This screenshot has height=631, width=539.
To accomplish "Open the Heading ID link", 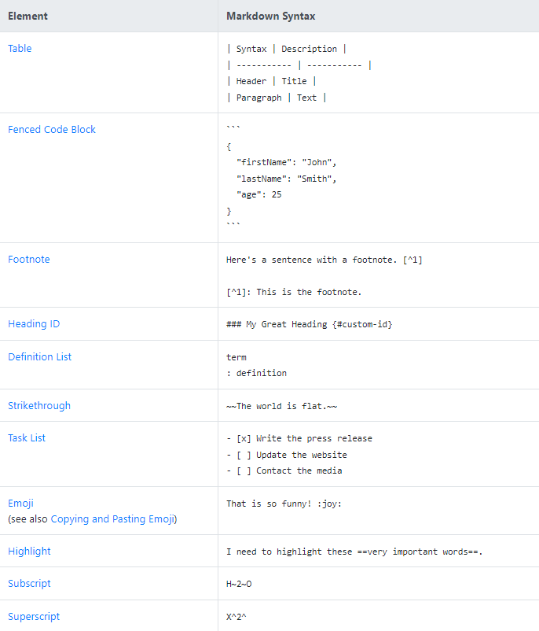I will coord(34,324).
